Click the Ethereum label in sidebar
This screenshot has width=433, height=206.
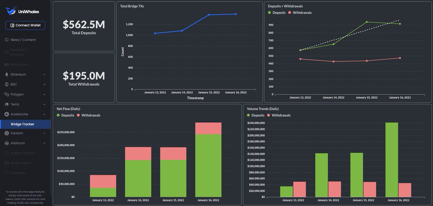(18, 75)
